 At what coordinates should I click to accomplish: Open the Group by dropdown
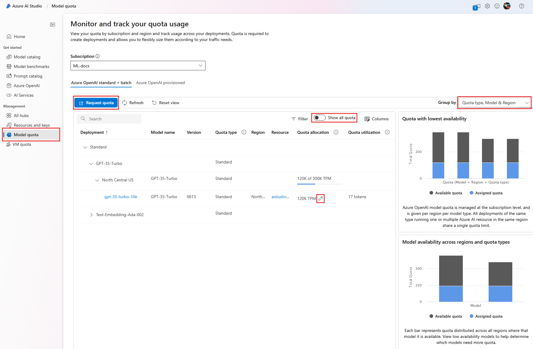(x=494, y=103)
